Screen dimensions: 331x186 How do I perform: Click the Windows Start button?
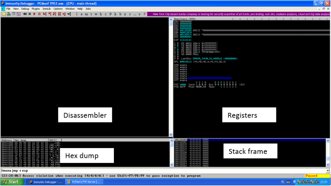tap(12, 182)
